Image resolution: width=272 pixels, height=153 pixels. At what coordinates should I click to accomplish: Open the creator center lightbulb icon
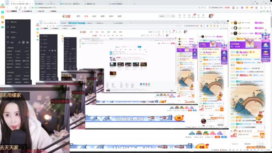(203, 16)
